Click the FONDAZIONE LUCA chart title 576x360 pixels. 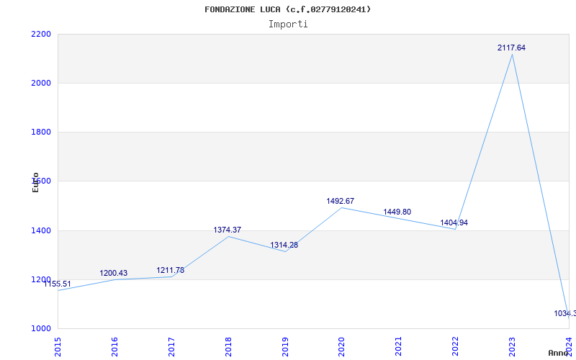287,9
